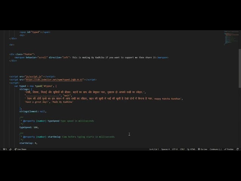Click the marquee tag text about Radhika
Image resolution: width=241 pixels, height=181 pixels.
[x=114, y=57]
